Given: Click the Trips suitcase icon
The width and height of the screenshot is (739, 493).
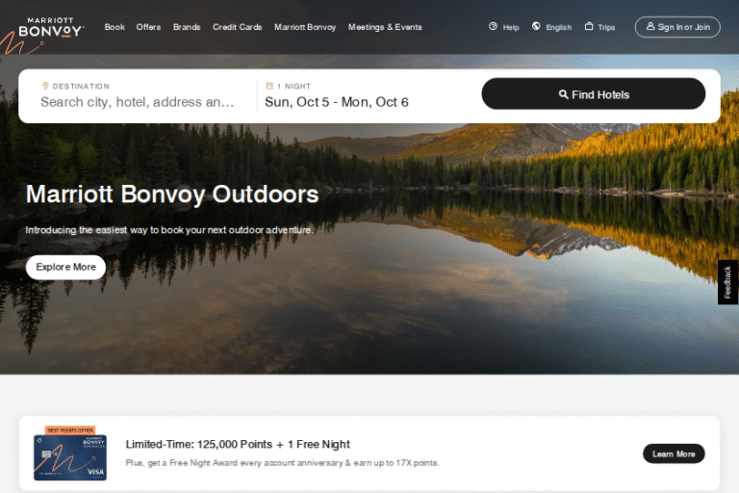Looking at the screenshot, I should 589,26.
